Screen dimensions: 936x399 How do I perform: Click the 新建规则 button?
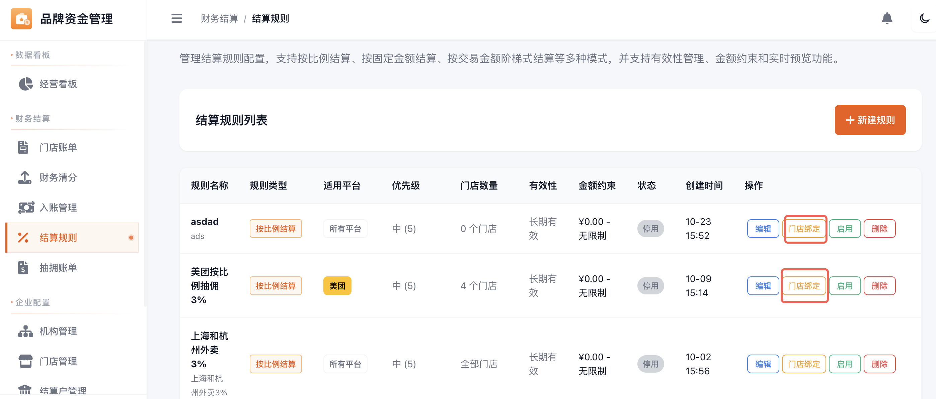870,120
